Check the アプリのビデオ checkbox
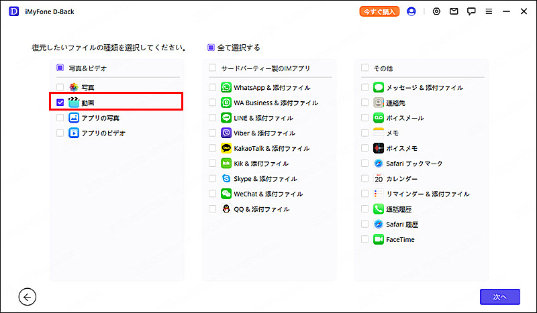The width and height of the screenshot is (537, 313). 60,133
